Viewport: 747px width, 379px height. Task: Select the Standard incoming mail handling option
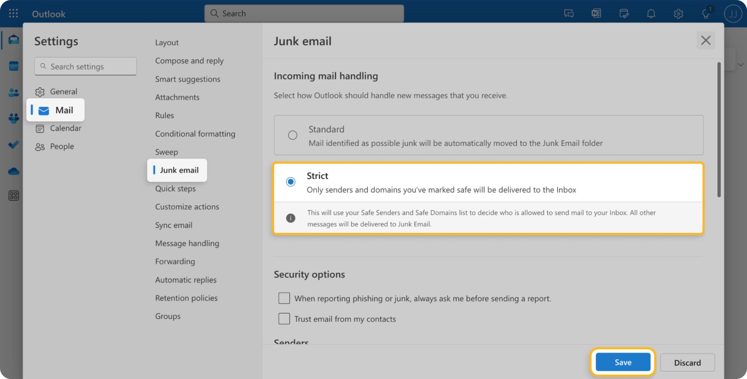(x=292, y=135)
